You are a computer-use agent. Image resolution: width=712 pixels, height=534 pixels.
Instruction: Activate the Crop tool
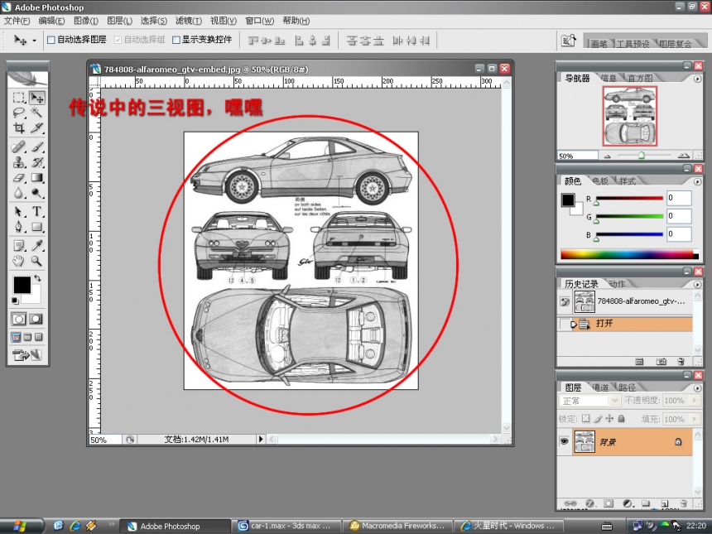point(18,128)
